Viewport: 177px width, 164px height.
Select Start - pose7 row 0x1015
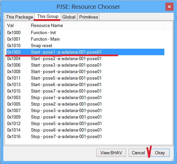(85, 91)
